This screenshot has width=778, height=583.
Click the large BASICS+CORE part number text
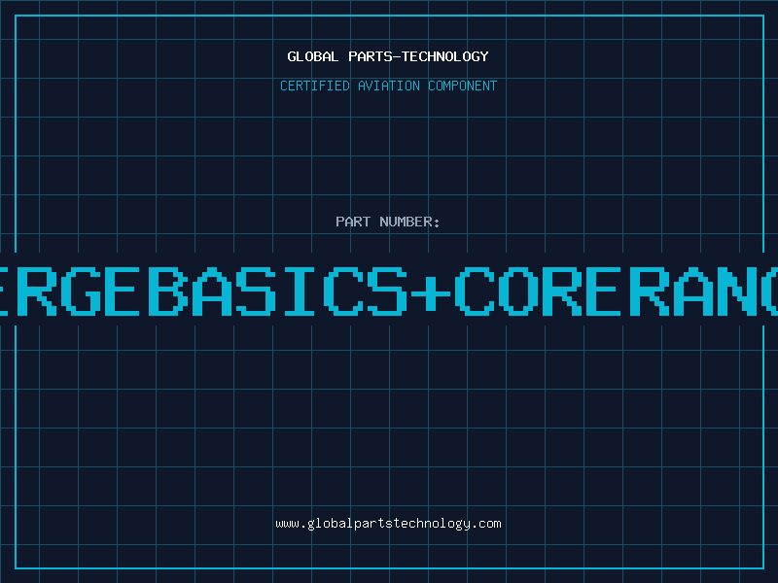coord(389,291)
